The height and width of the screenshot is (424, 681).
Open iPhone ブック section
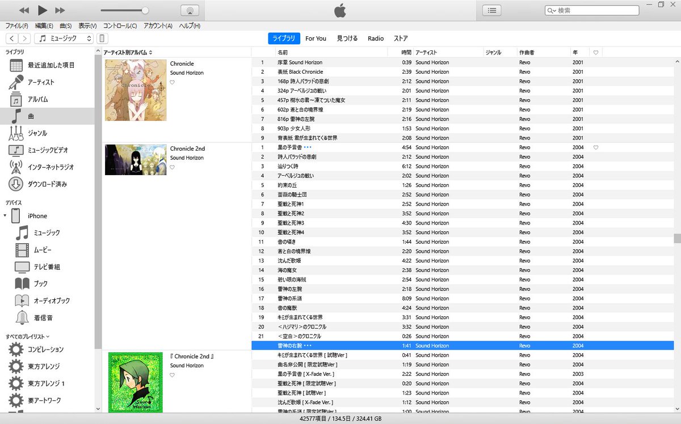[41, 283]
